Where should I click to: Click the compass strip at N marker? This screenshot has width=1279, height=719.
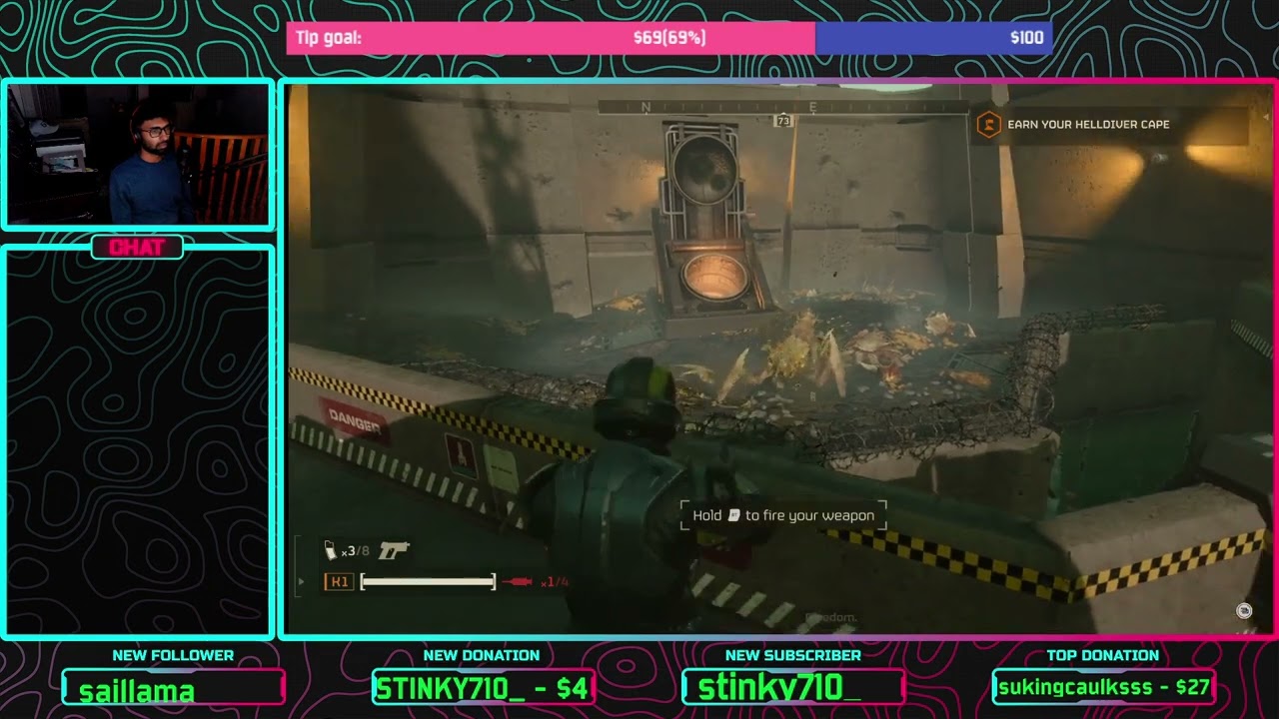click(x=645, y=107)
